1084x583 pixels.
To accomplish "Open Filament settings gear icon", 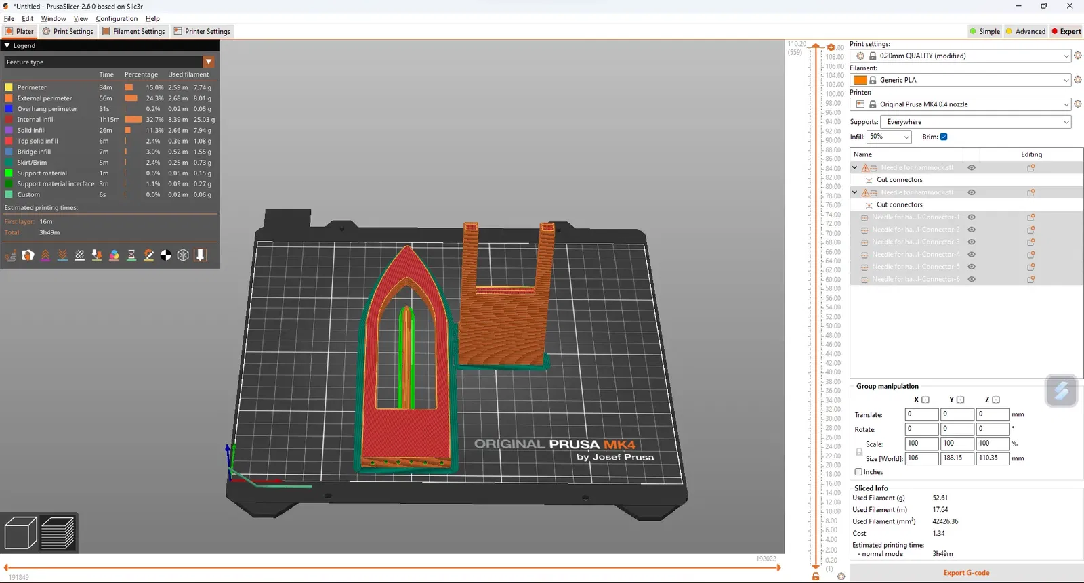I will pos(1078,80).
